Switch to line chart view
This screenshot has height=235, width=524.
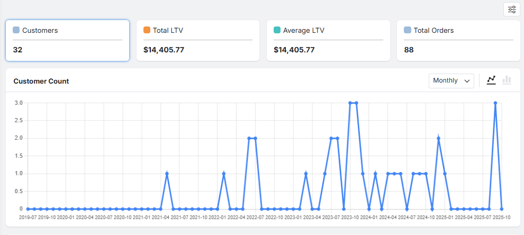click(491, 80)
